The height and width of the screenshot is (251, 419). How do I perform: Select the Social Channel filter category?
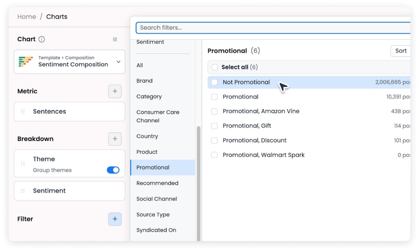coord(156,199)
